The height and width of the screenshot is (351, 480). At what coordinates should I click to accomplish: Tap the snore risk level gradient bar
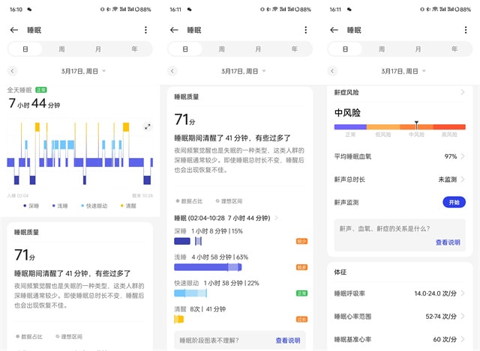[400, 126]
